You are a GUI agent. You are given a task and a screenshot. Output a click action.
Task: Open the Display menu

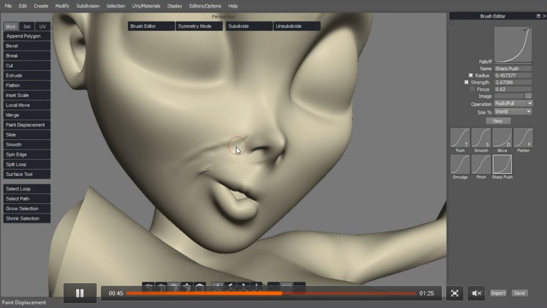[174, 6]
